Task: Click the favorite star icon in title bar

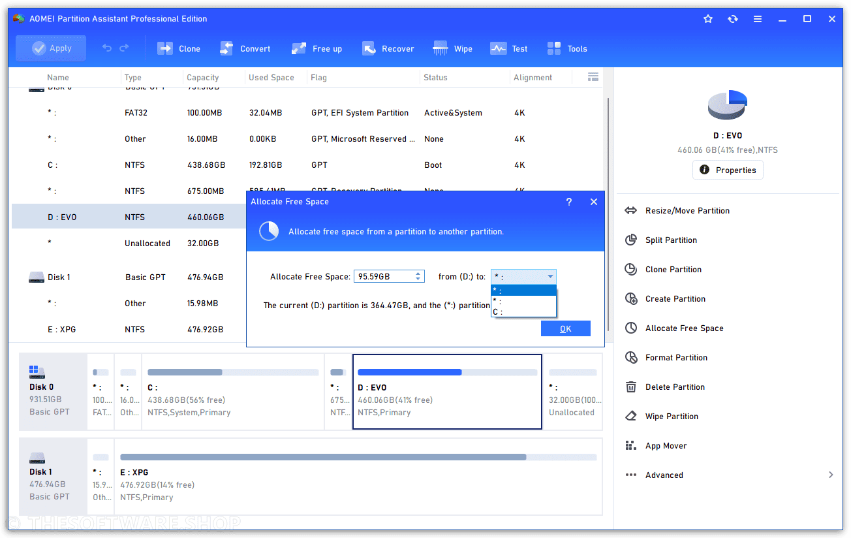Action: pos(708,19)
